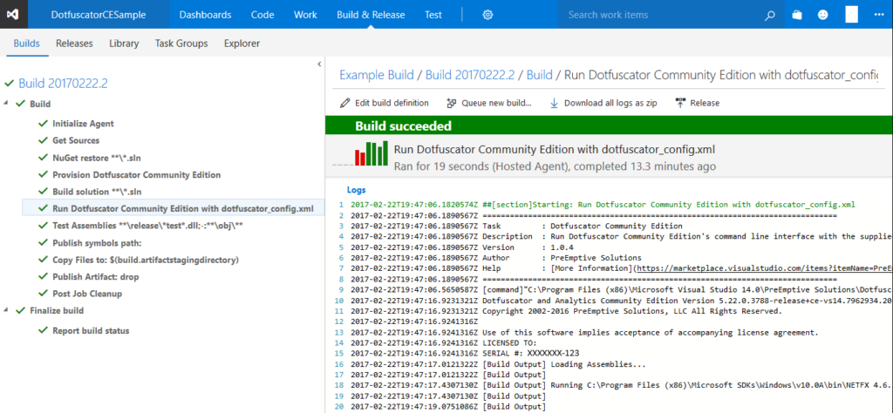
Task: Collapse the left pane chevron
Action: tap(319, 64)
